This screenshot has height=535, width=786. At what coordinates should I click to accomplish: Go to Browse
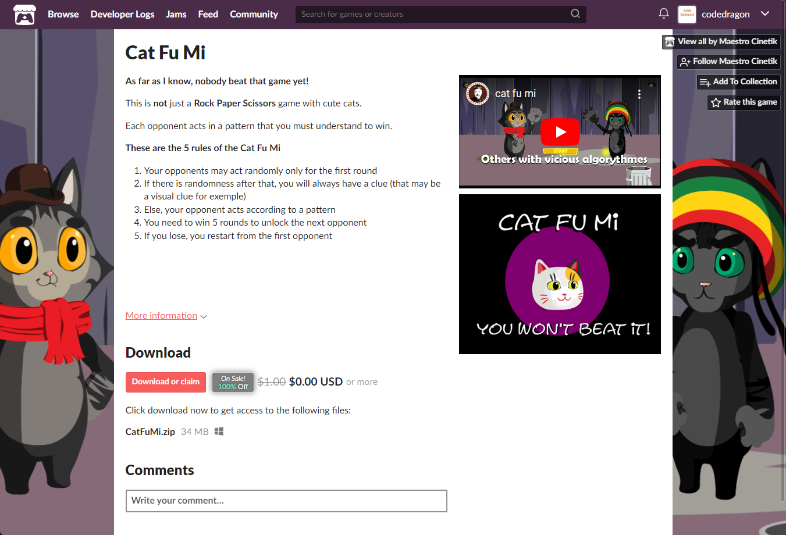point(63,14)
